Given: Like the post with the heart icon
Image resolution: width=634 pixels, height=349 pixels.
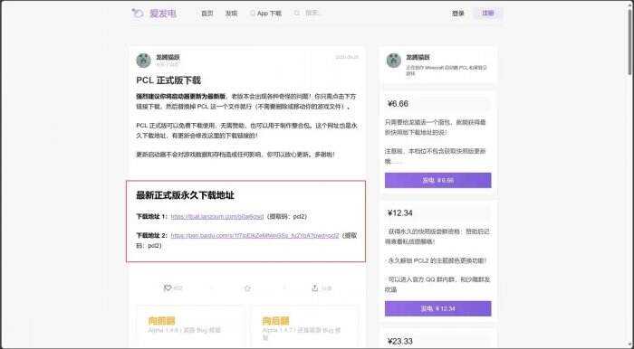Looking at the screenshot, I should tap(168, 288).
